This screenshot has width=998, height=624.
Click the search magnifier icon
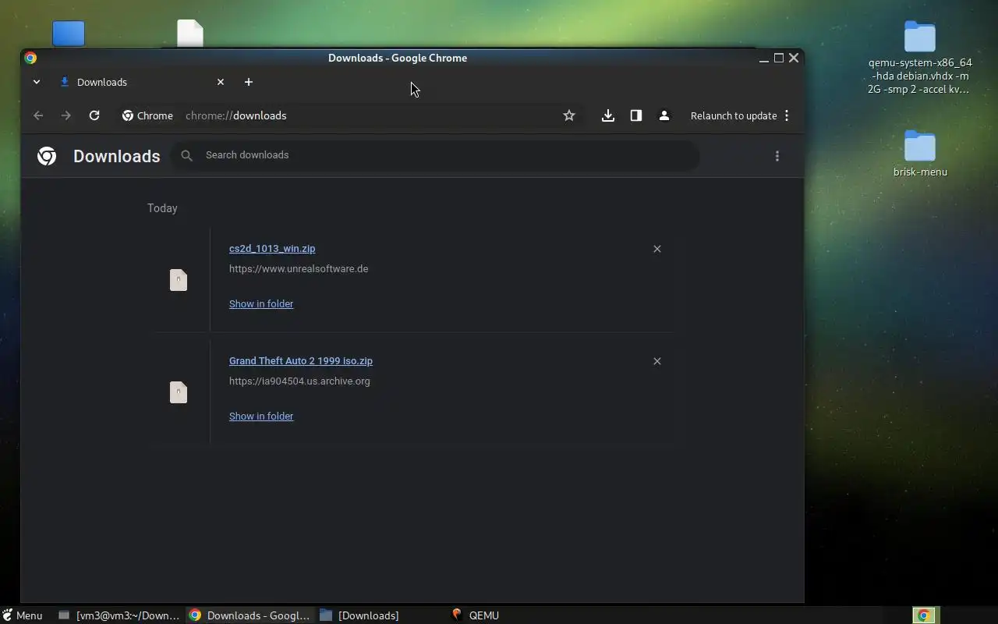[186, 155]
